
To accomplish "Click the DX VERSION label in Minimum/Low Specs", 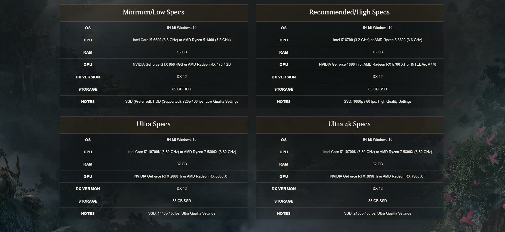I will point(88,77).
